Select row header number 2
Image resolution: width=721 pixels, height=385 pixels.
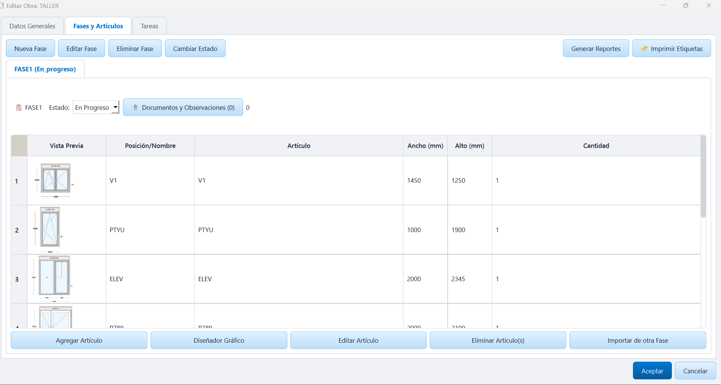point(17,230)
